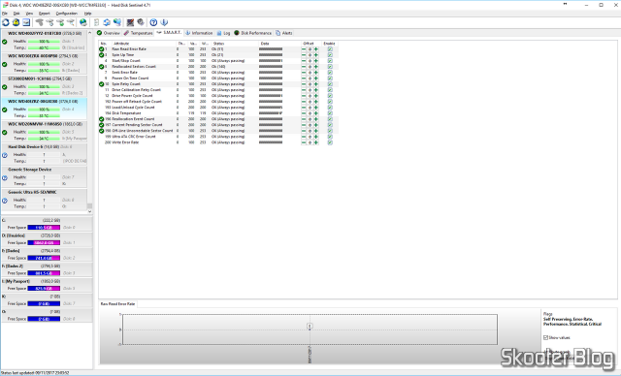
Task: Switch to the Log tab
Action: coord(223,33)
